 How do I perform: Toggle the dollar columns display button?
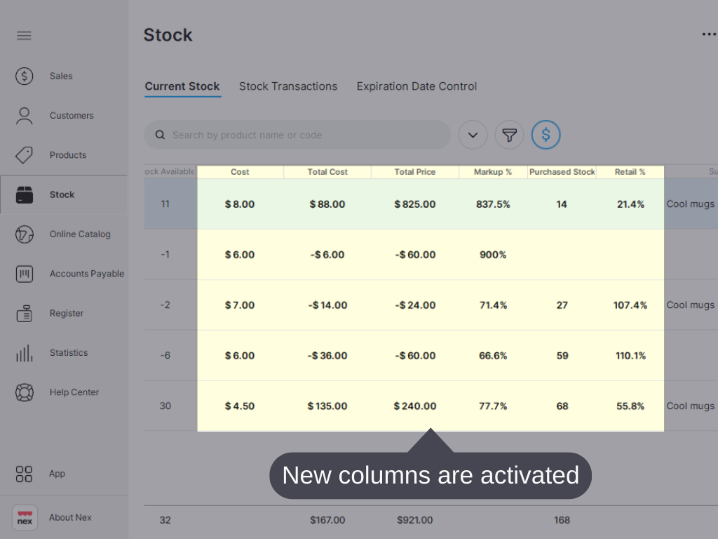pyautogui.click(x=546, y=135)
